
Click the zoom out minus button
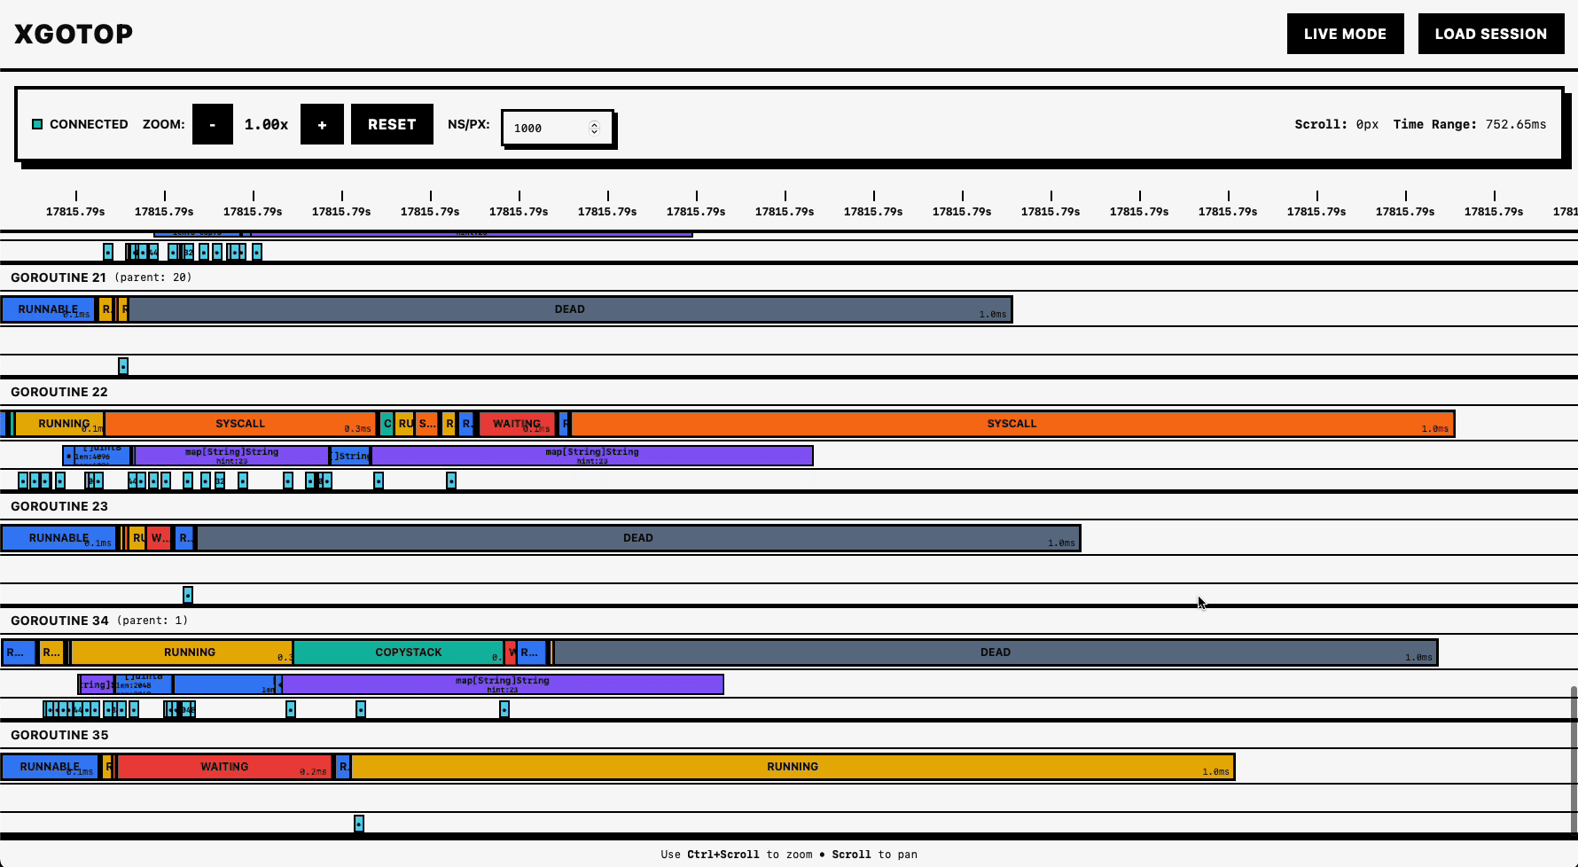213,124
